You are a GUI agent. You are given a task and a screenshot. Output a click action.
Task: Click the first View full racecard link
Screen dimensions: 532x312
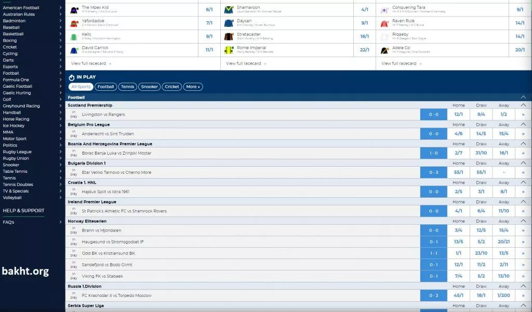pyautogui.click(x=90, y=63)
